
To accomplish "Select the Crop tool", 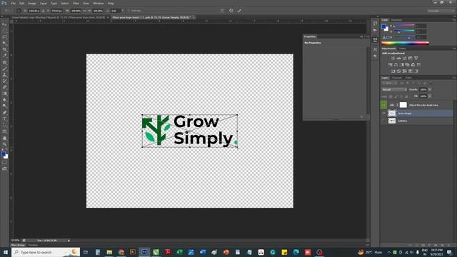I will pos(4,49).
